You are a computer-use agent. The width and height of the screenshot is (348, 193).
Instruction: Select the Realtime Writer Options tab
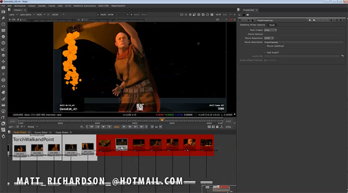click(x=253, y=25)
